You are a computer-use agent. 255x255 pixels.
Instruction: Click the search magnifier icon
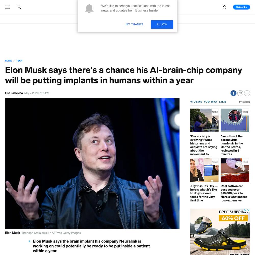(19, 7)
